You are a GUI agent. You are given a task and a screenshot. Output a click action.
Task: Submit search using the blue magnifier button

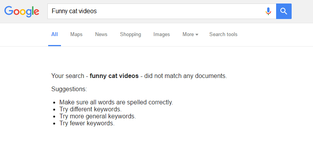point(283,11)
